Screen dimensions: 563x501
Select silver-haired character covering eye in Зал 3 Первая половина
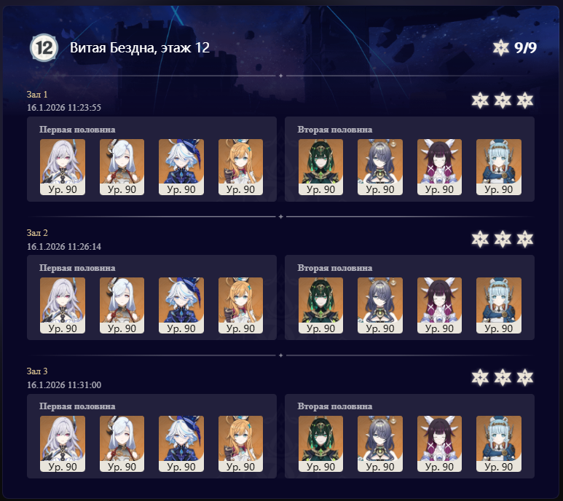click(x=122, y=444)
